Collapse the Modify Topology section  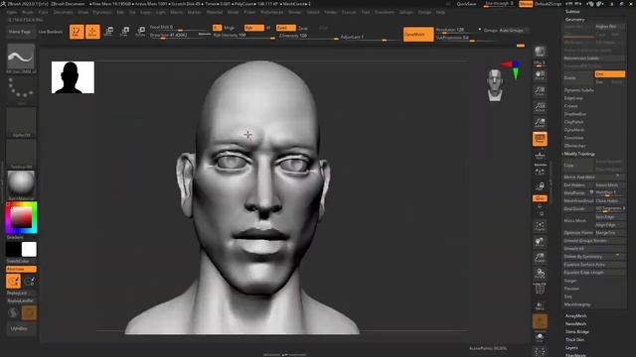579,154
